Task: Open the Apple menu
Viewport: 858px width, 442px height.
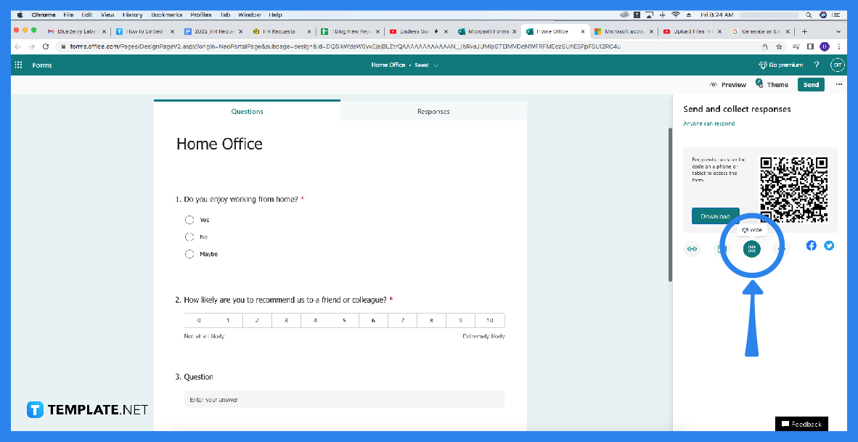Action: point(20,15)
